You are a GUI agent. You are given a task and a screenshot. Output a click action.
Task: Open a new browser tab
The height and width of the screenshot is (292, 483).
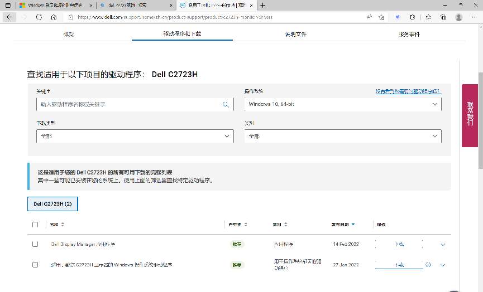pos(262,5)
